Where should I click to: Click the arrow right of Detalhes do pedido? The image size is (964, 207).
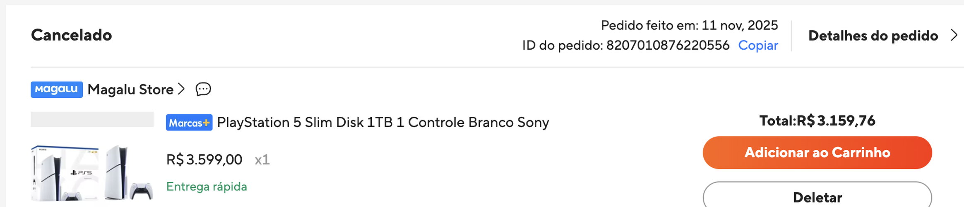954,36
